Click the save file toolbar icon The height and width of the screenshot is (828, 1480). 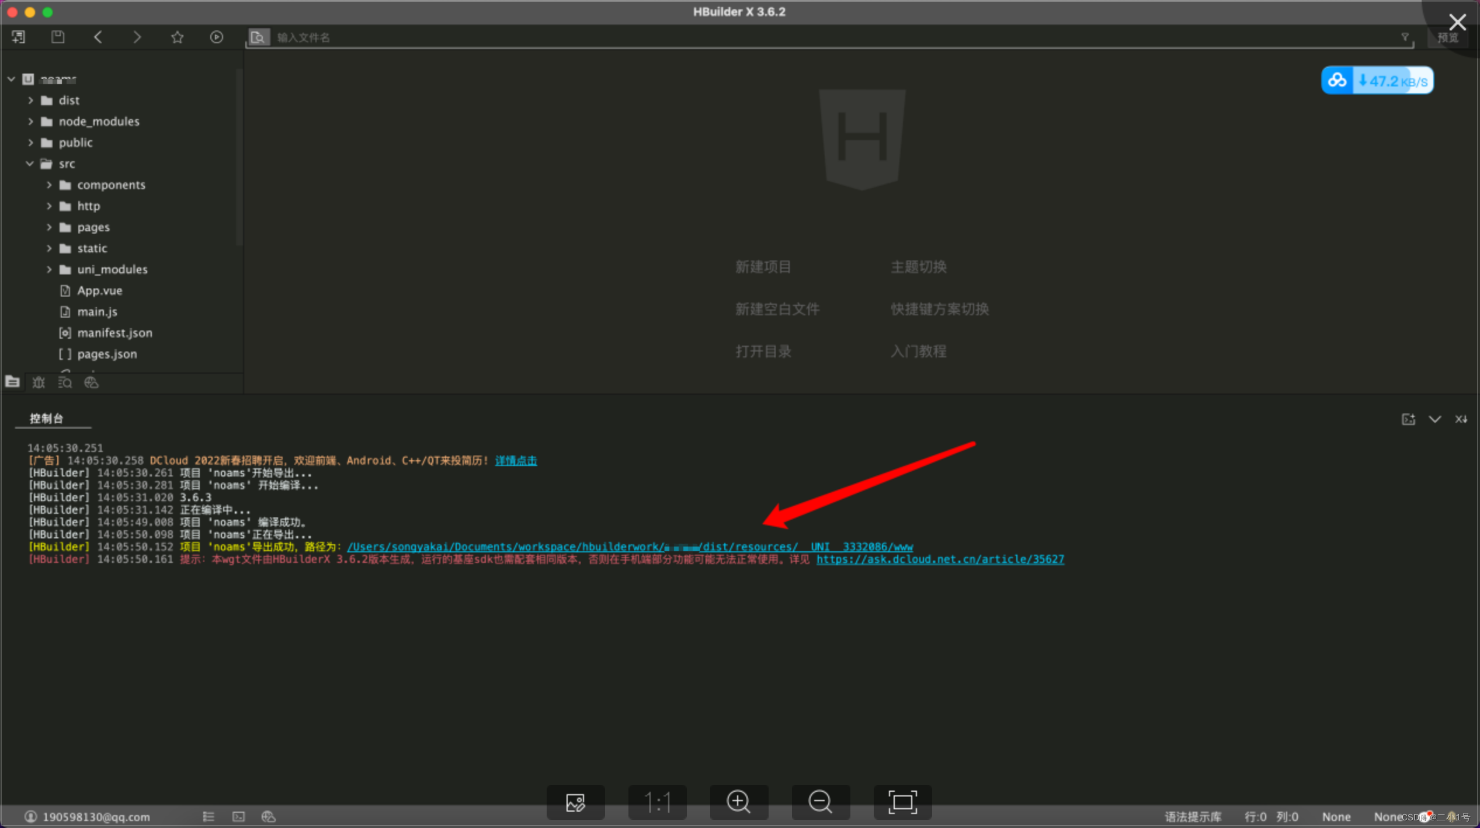58,37
